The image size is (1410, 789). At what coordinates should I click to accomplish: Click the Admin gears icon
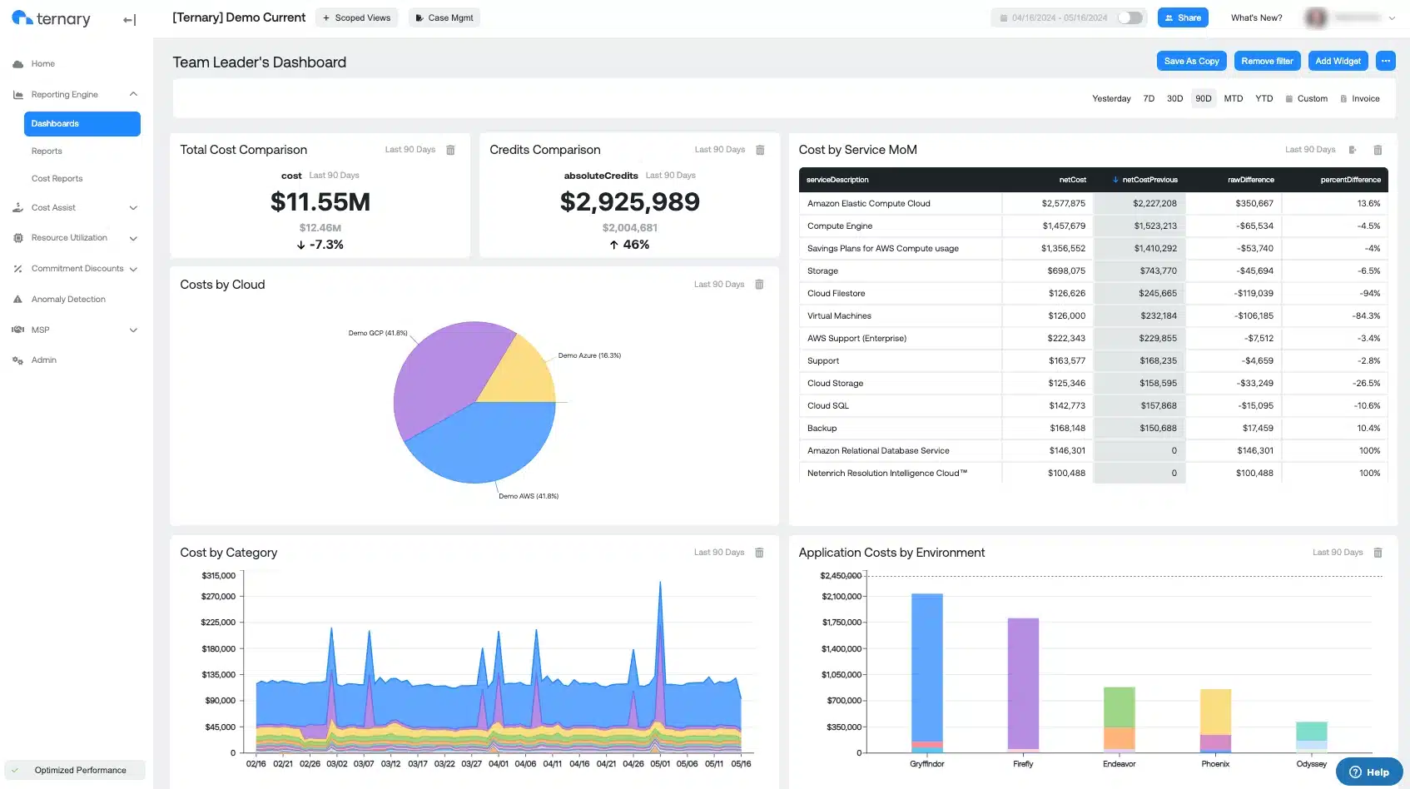tap(17, 360)
